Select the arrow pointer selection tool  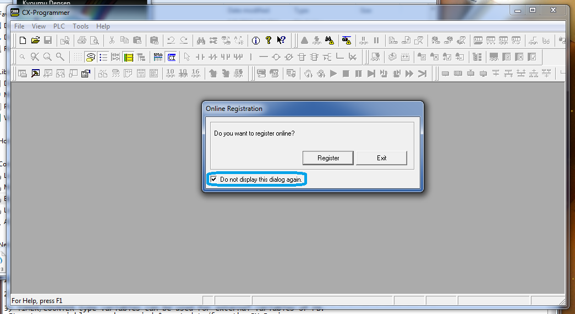[x=187, y=57]
